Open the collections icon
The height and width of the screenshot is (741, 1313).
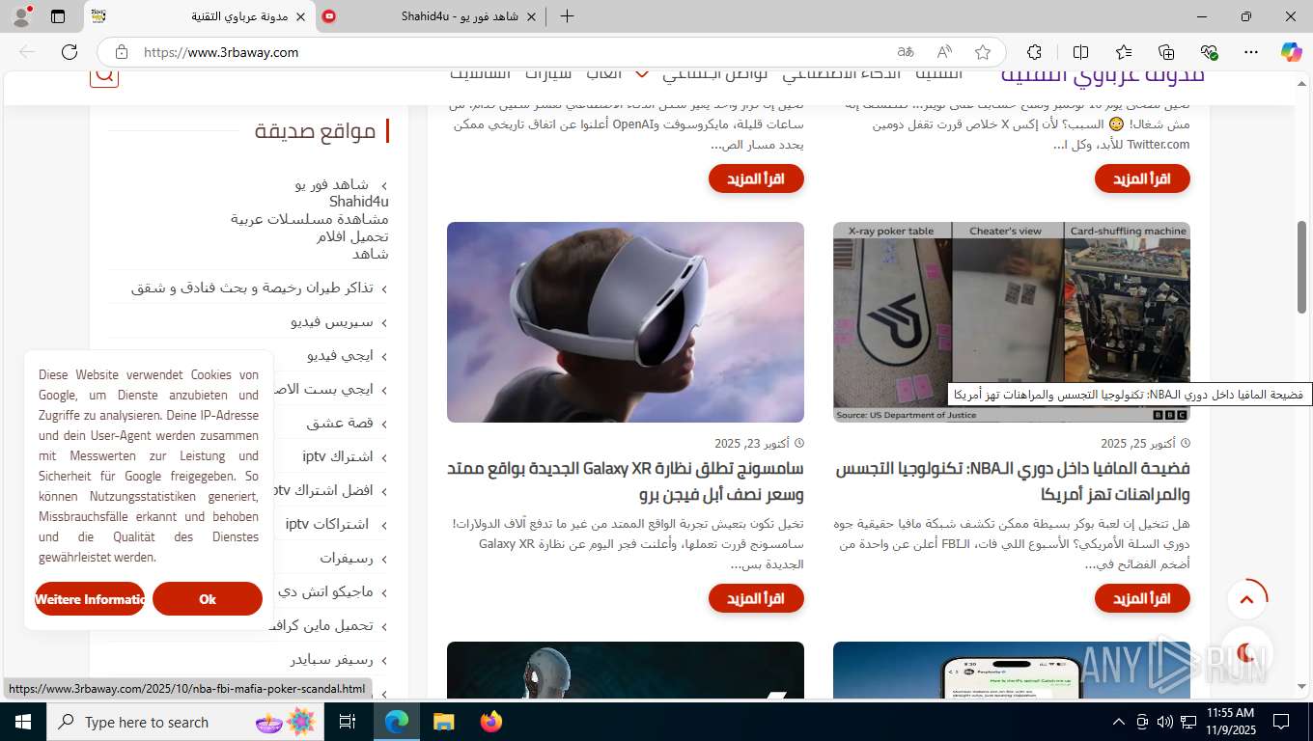[1166, 52]
